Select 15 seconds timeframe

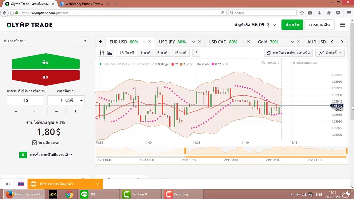click(126, 53)
